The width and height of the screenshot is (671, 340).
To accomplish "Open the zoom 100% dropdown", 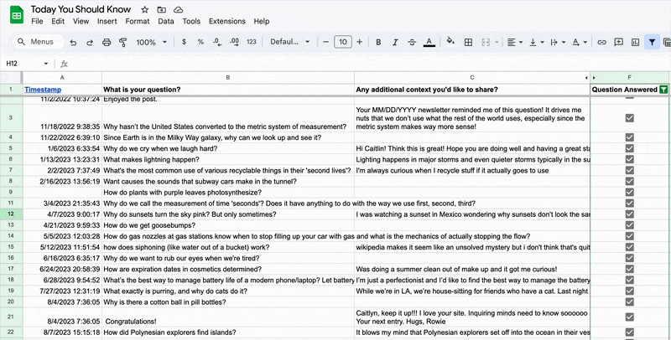I will pos(152,42).
